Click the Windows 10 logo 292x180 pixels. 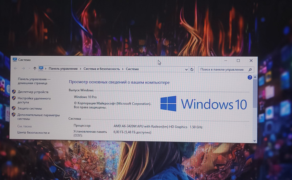tap(203, 104)
